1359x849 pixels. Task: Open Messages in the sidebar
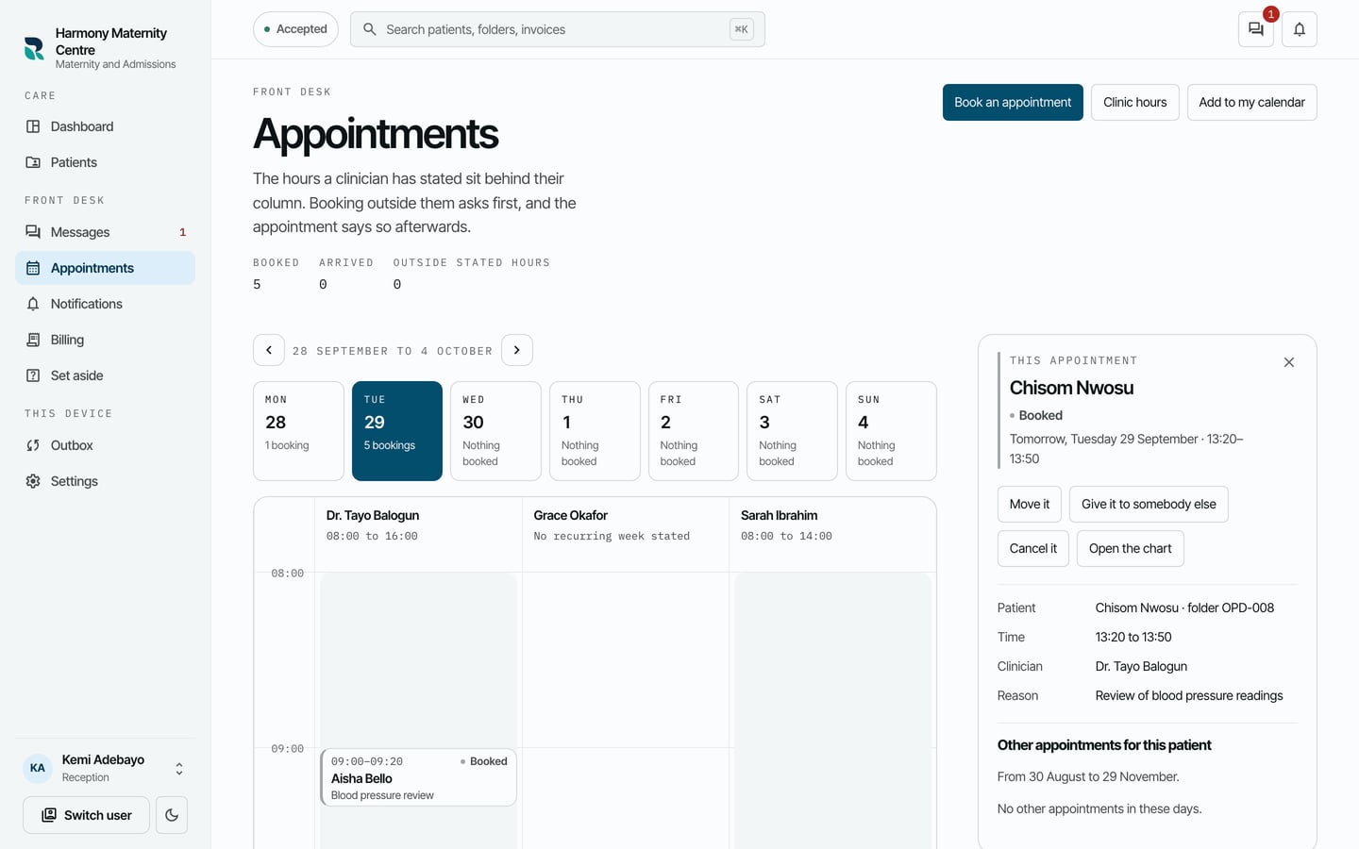pos(105,232)
